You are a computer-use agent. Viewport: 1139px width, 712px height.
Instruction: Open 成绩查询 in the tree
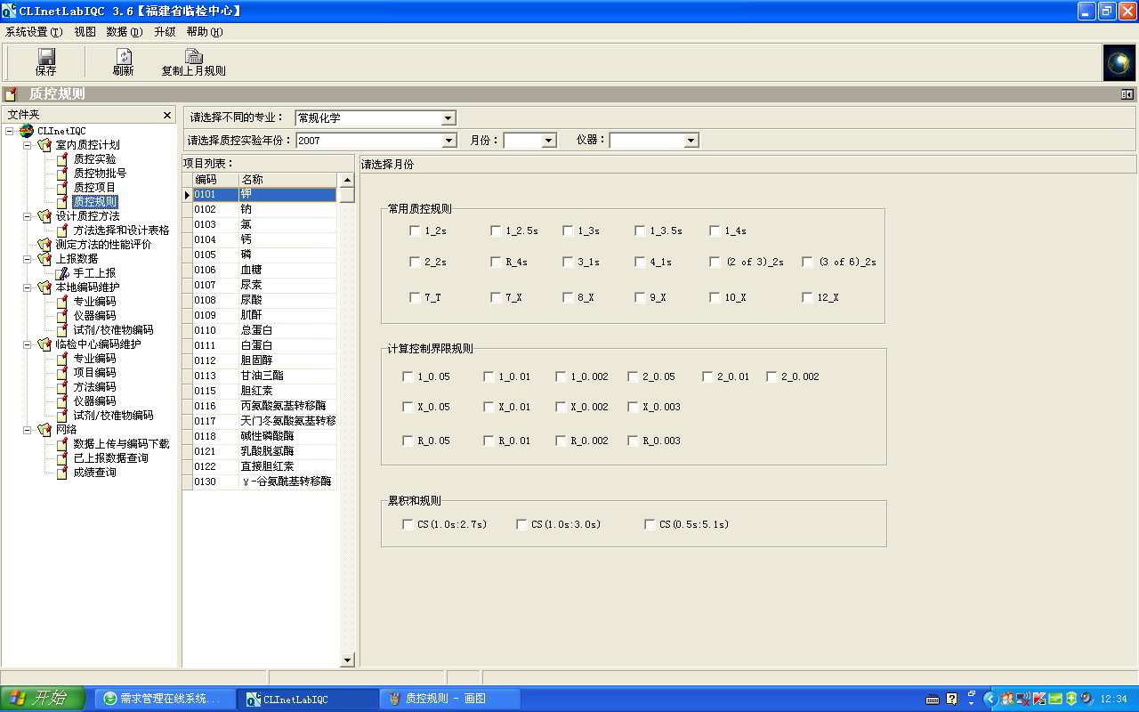(94, 473)
